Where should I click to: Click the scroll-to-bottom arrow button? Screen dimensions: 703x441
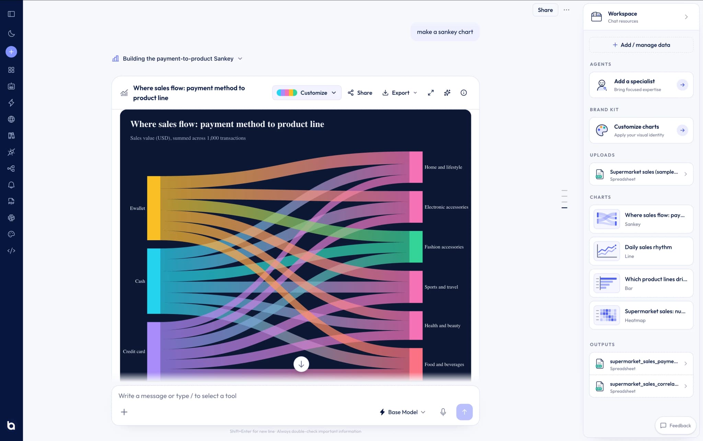click(301, 364)
